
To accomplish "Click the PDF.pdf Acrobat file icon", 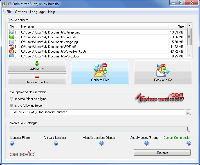I will pos(12,47).
